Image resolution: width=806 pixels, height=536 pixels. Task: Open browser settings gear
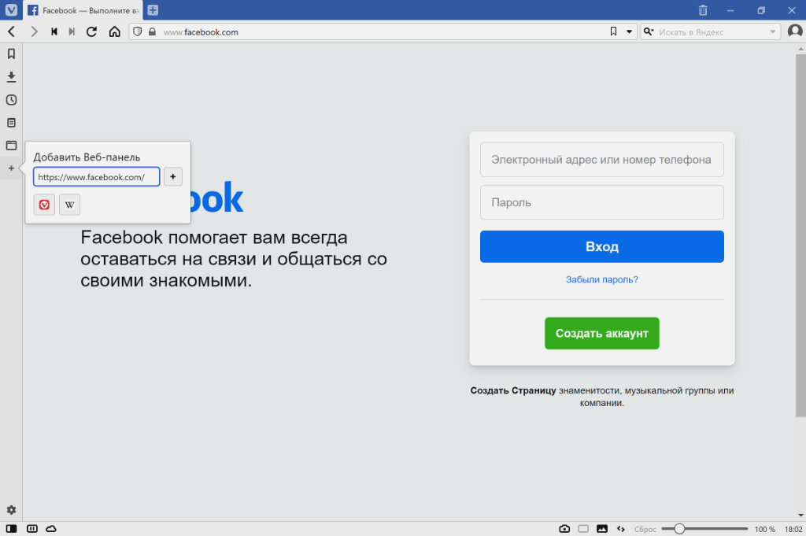(x=11, y=510)
